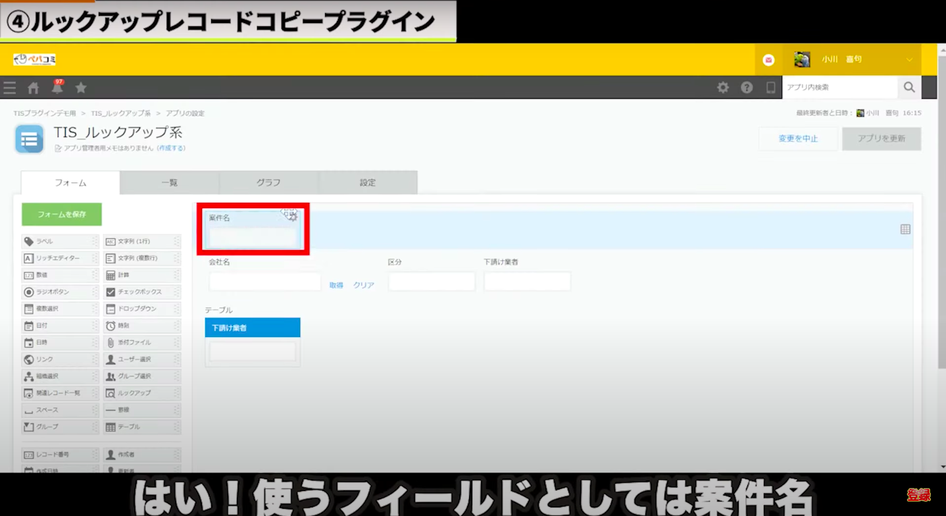Viewport: 946px width, 516px height.
Task: Click the table grid icon at row end
Action: (x=905, y=229)
